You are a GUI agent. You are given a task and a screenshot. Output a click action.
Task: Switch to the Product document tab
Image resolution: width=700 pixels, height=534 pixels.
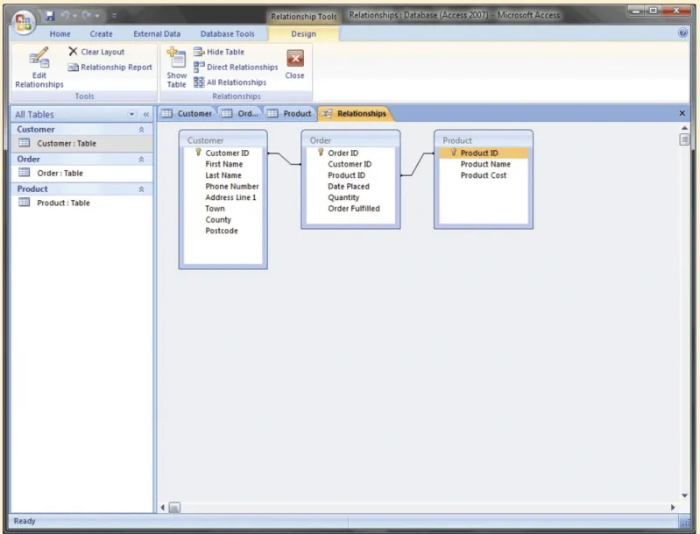[290, 113]
